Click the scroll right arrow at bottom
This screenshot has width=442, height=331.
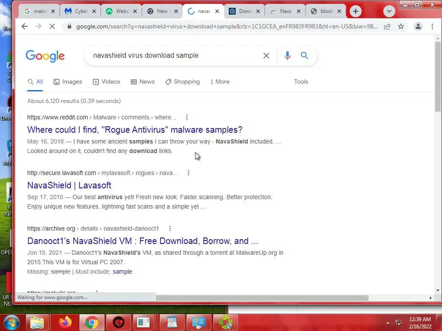click(430, 298)
